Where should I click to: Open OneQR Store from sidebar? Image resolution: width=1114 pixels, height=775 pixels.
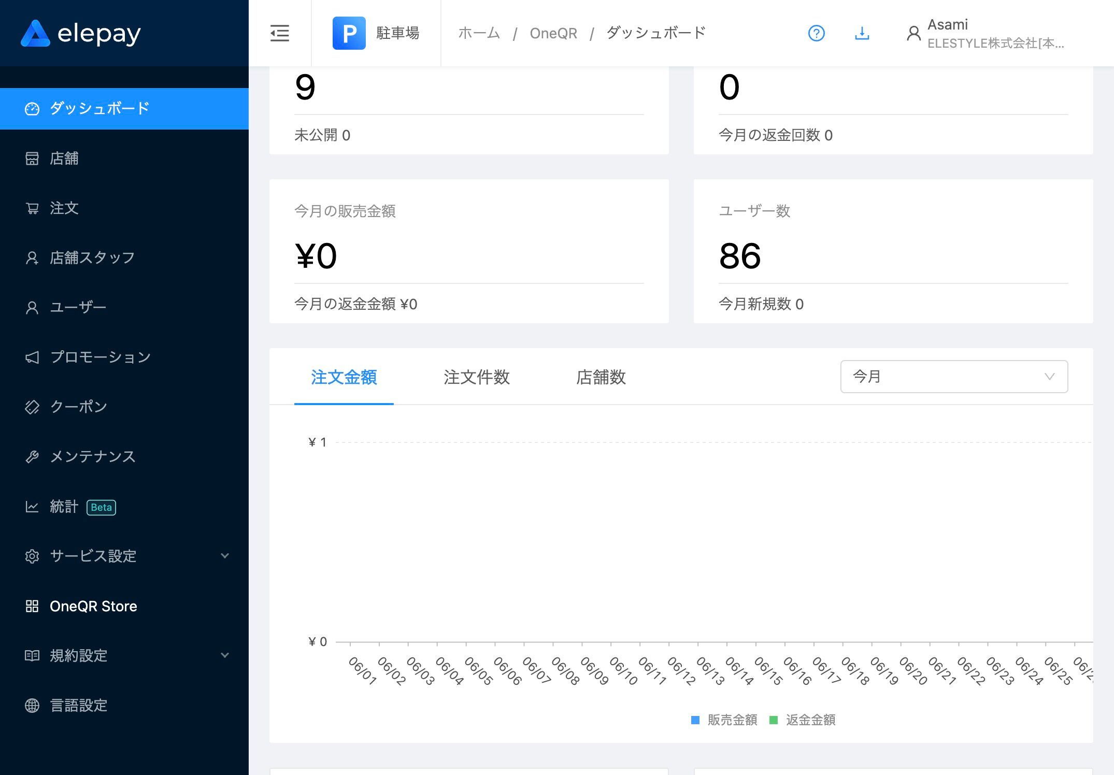point(93,606)
